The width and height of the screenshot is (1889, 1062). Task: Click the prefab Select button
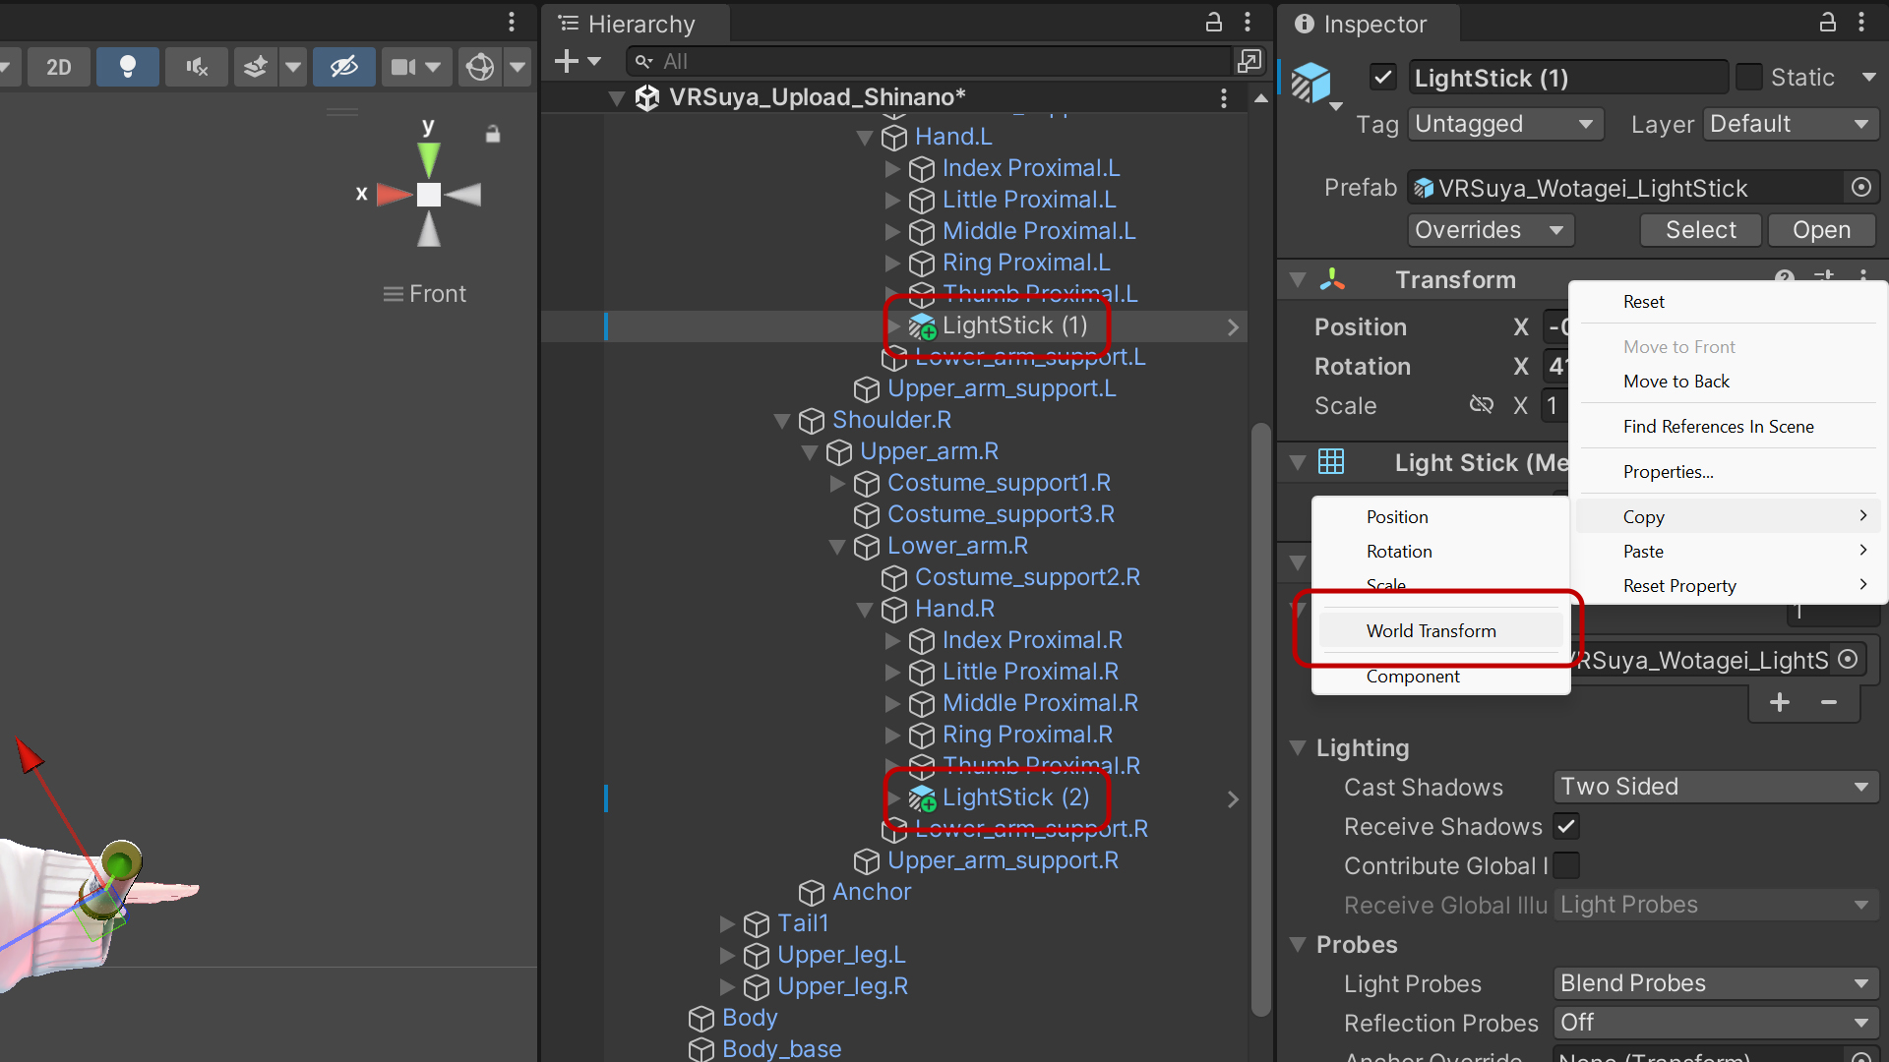(1701, 230)
